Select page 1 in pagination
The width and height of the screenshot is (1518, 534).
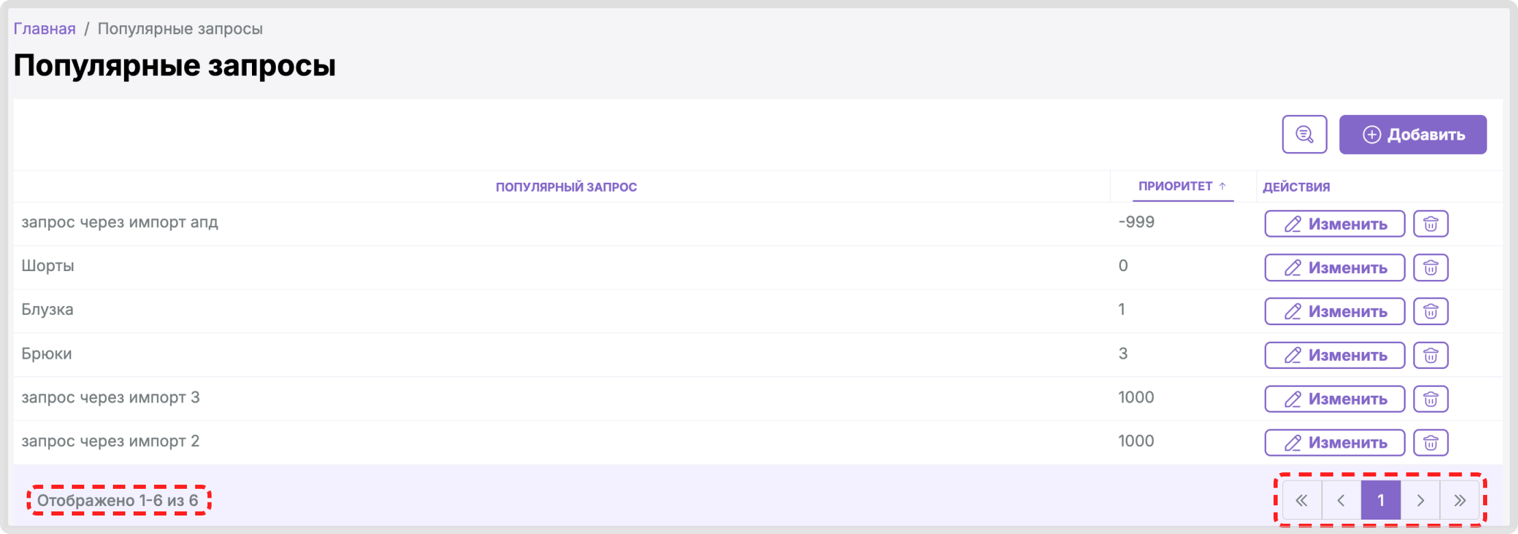pyautogui.click(x=1380, y=500)
